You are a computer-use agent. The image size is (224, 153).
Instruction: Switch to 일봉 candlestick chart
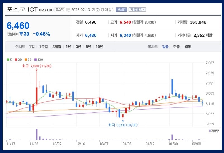(165, 47)
